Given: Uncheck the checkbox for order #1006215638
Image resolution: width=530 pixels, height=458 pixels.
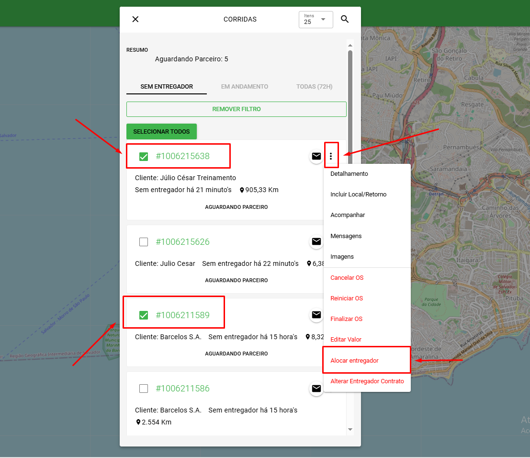Looking at the screenshot, I should [144, 156].
